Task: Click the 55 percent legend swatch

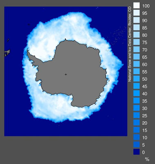Action: [137, 71]
